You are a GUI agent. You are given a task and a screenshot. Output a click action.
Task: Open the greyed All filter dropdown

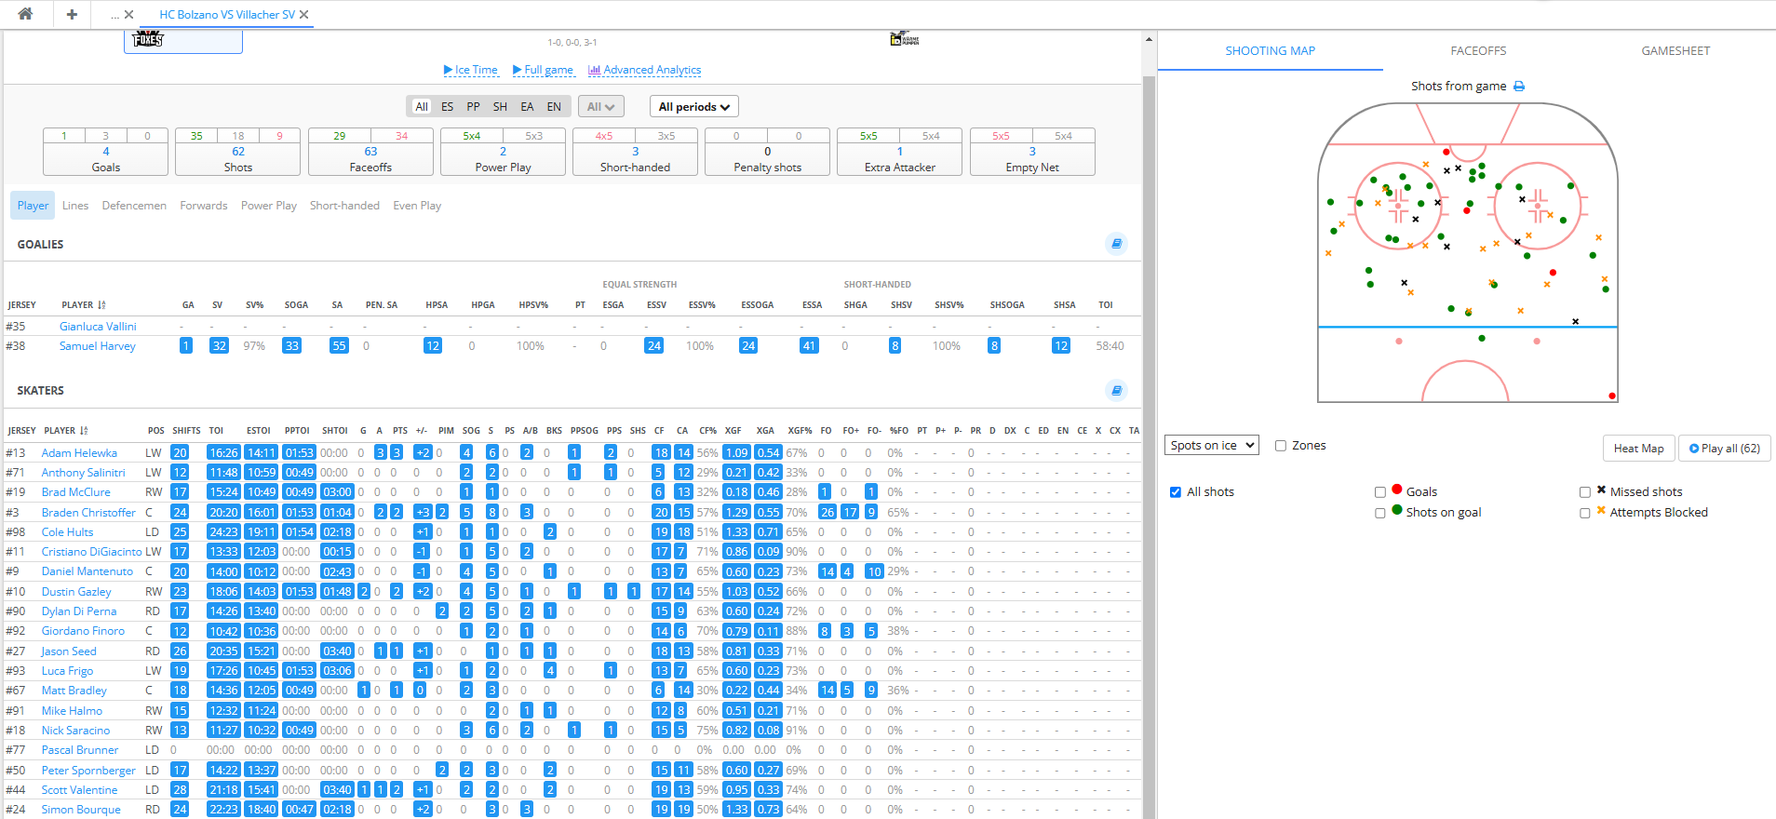point(600,107)
